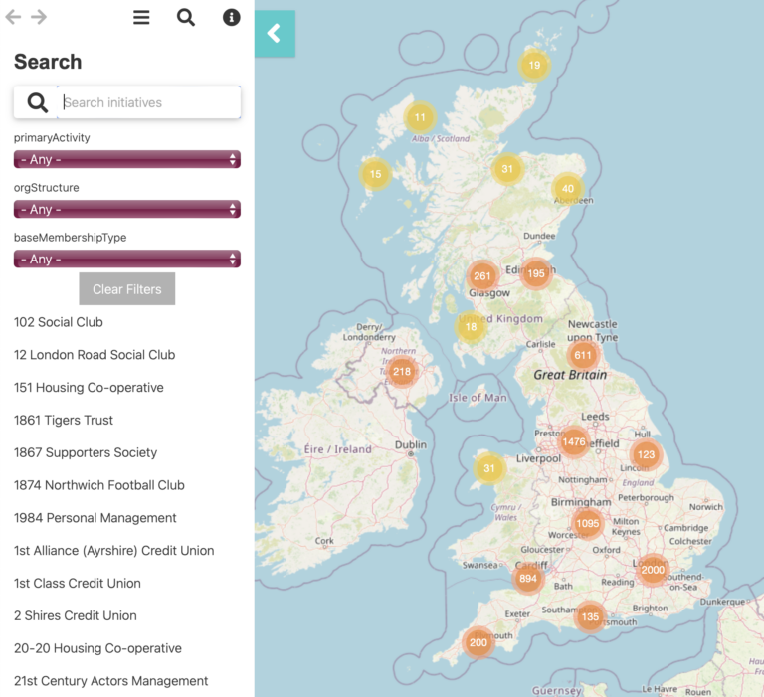
Task: Open the 218 cluster in Northern Ireland
Action: coord(401,372)
